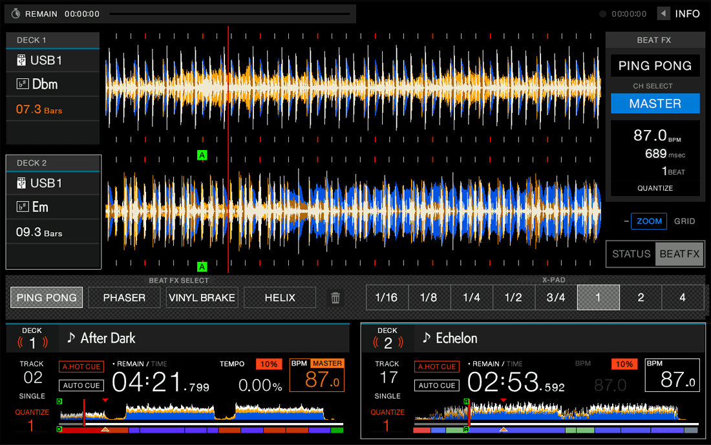
Task: Click Deck 1 overview waveform progress
Action: tap(201, 411)
